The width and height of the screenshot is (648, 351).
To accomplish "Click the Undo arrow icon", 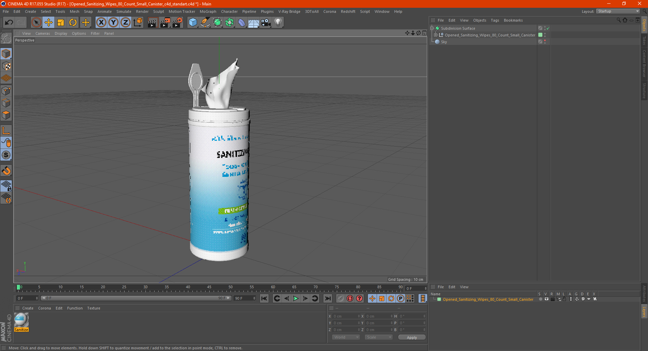I will tap(9, 23).
